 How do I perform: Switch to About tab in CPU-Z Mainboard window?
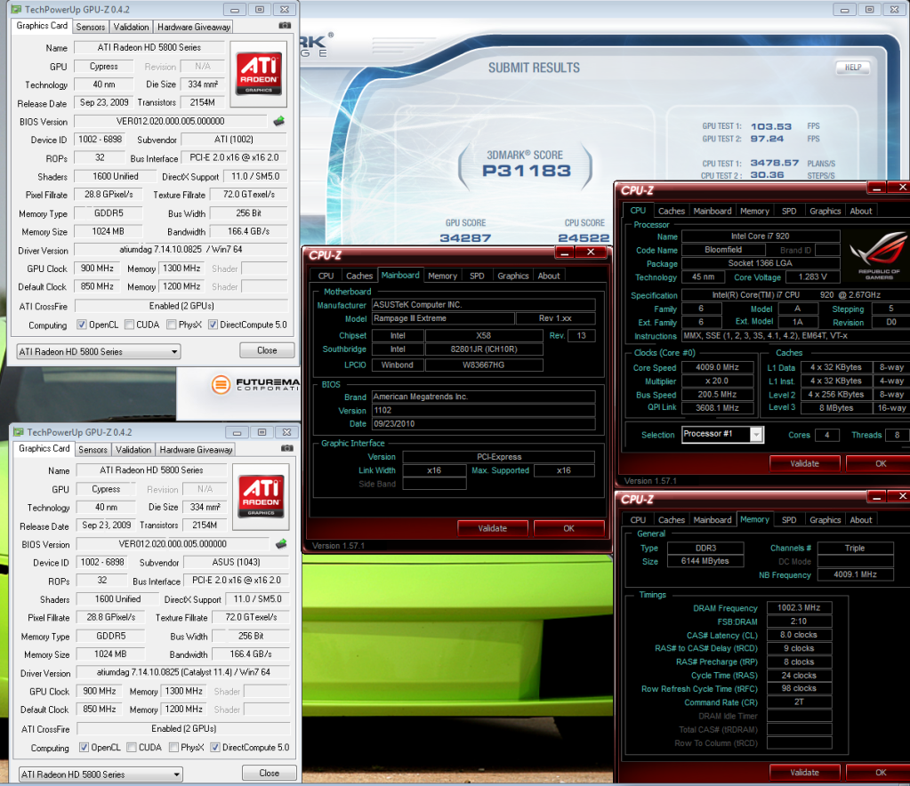pos(549,277)
